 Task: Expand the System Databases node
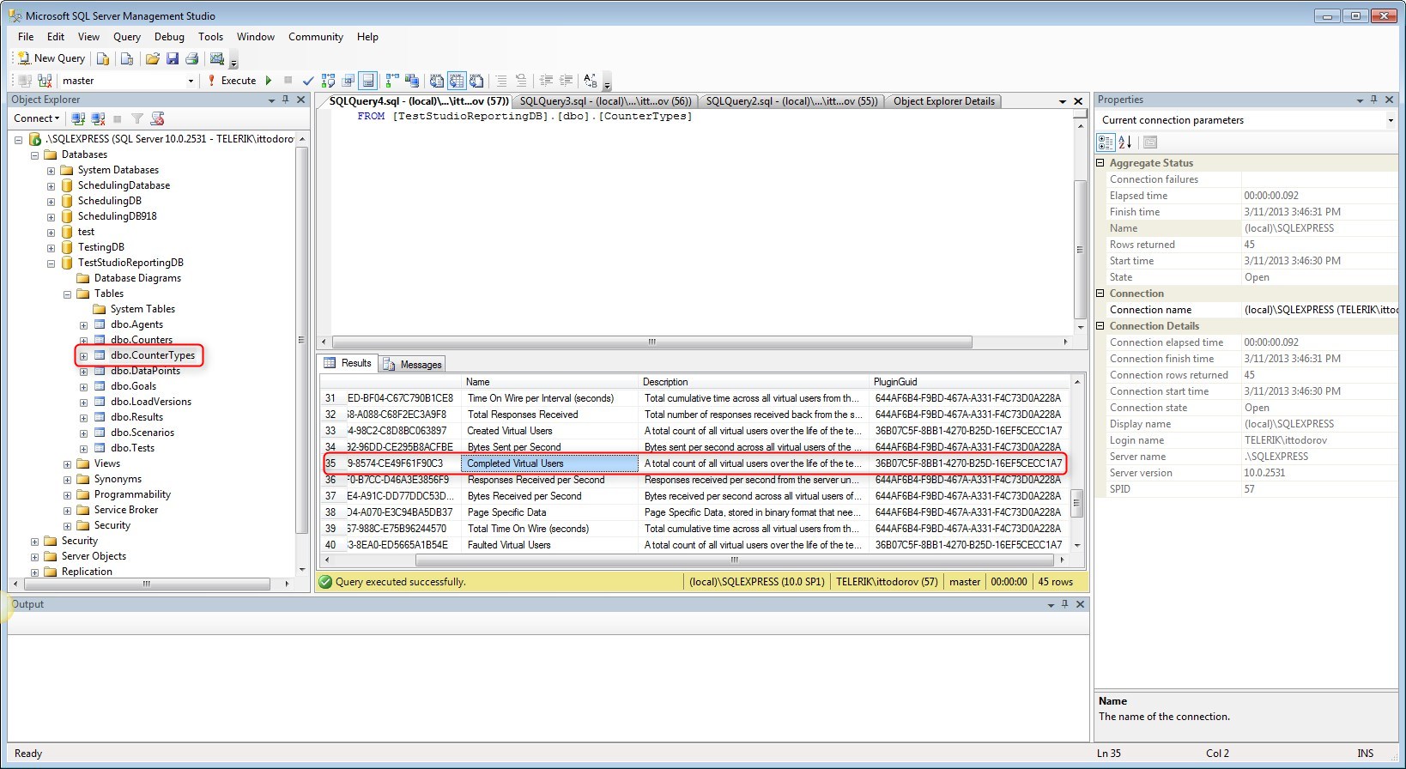(51, 171)
